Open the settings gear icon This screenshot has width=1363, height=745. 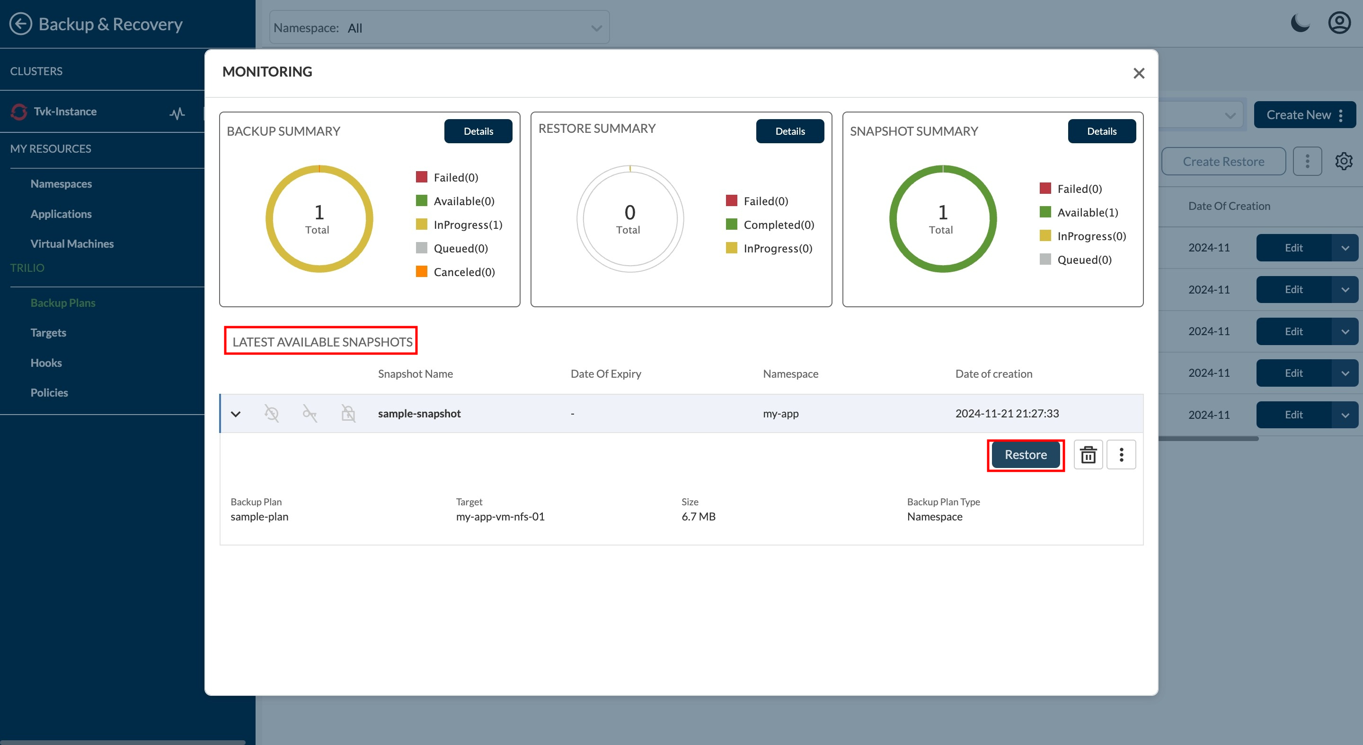tap(1344, 161)
